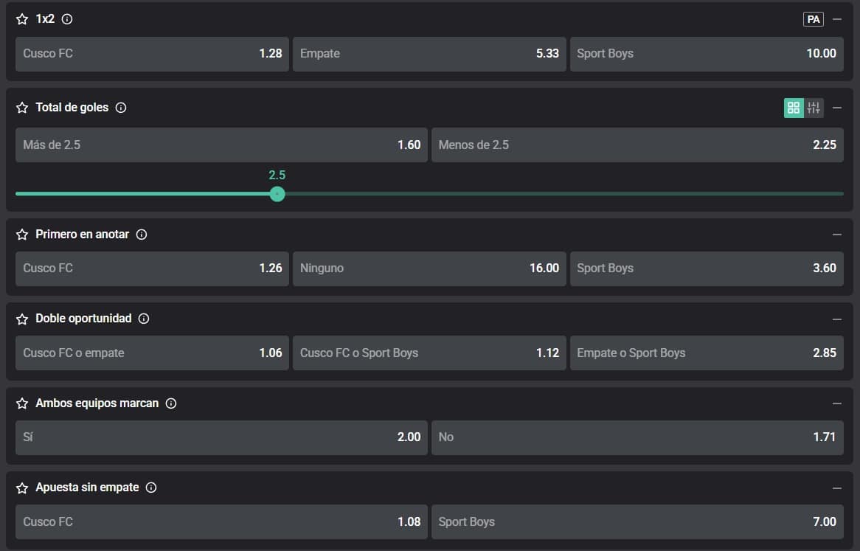Screen dimensions: 860x551
Task: Switch to grid view in Total de goles
Action: (794, 108)
